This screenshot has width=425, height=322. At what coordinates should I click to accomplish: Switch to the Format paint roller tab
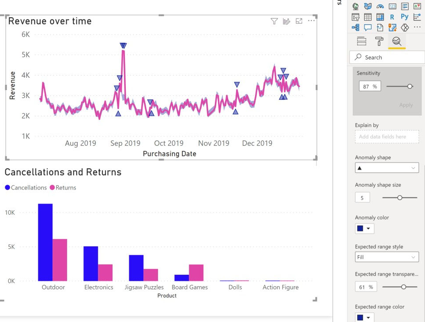(x=379, y=42)
